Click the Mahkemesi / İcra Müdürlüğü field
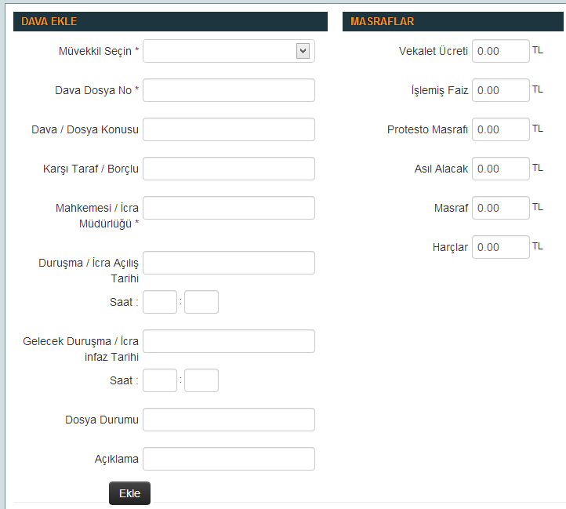Image resolution: width=566 pixels, height=509 pixels. pos(229,208)
